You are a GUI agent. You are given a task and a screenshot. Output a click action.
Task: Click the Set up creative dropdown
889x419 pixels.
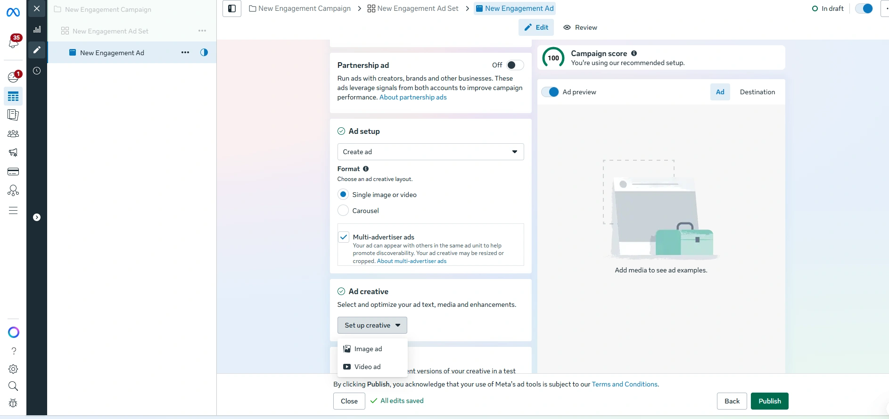[372, 325]
